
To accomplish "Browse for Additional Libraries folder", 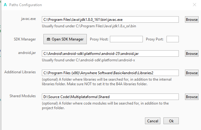I will (x=191, y=73).
